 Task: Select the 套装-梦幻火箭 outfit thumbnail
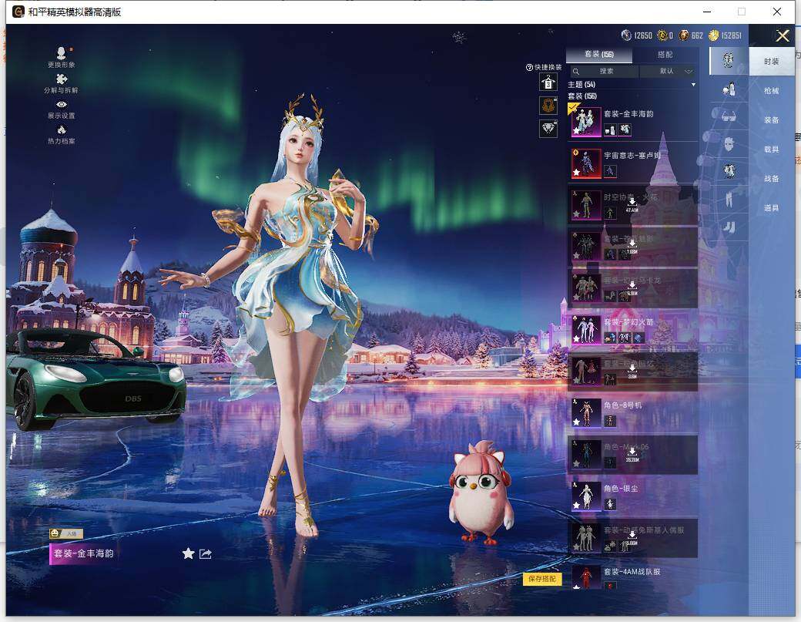pos(586,330)
